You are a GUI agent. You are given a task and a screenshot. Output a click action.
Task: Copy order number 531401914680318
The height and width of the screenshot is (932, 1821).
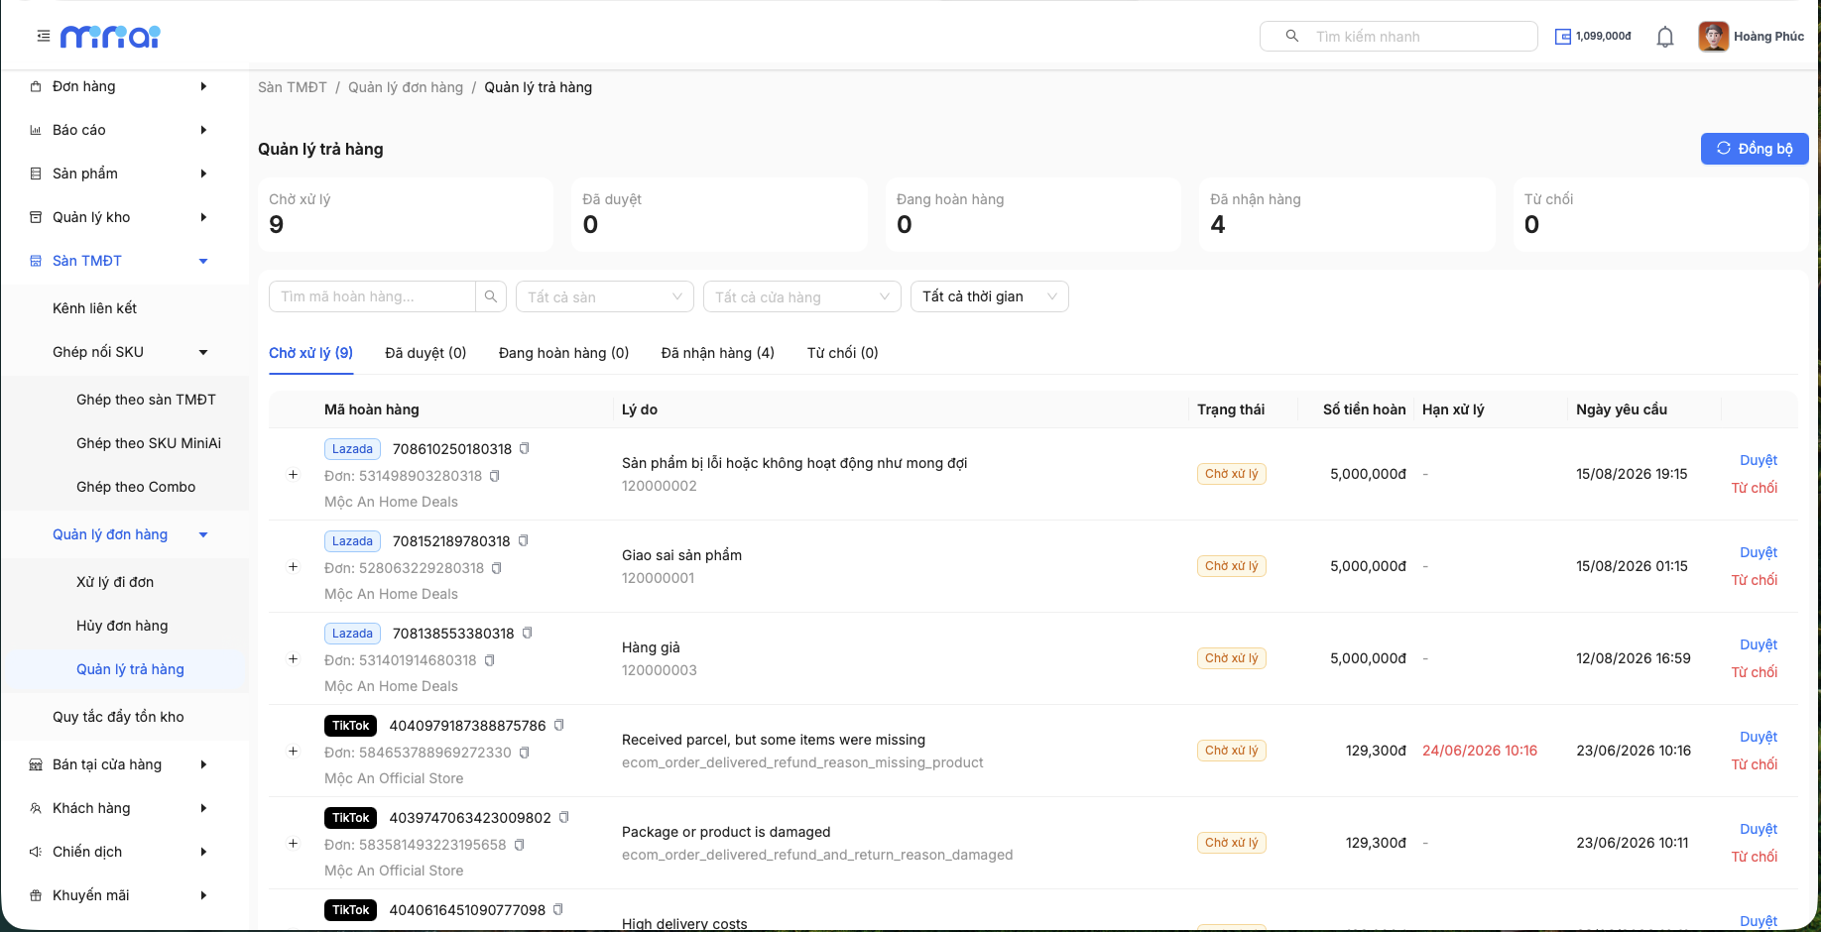[490, 660]
